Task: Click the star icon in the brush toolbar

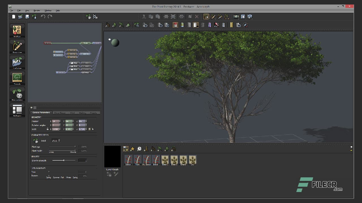Action: pyautogui.click(x=132, y=149)
